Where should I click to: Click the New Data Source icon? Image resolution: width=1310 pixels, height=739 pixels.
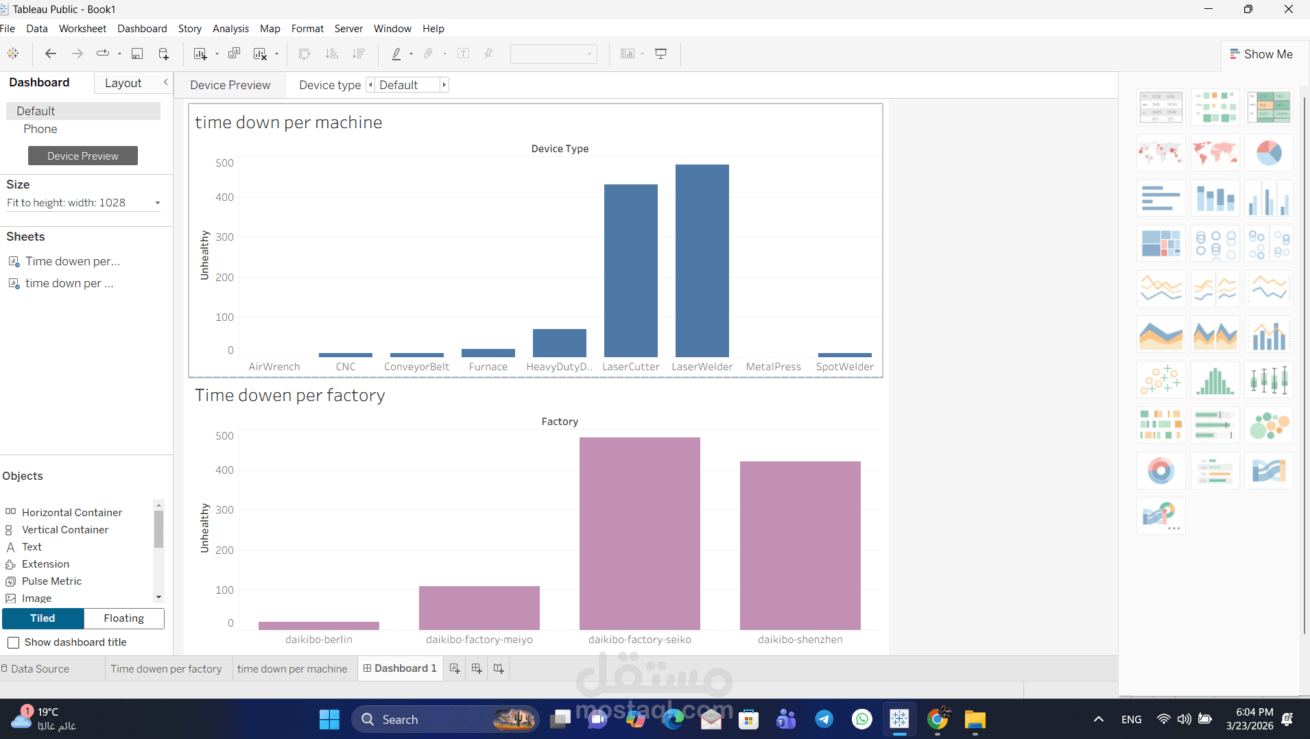pos(164,53)
